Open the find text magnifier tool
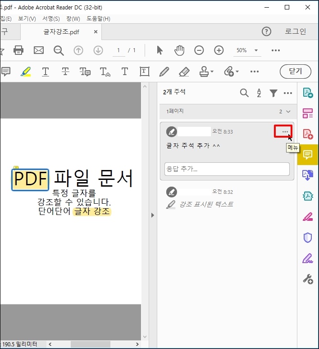This screenshot has height=349, width=319. 59,50
